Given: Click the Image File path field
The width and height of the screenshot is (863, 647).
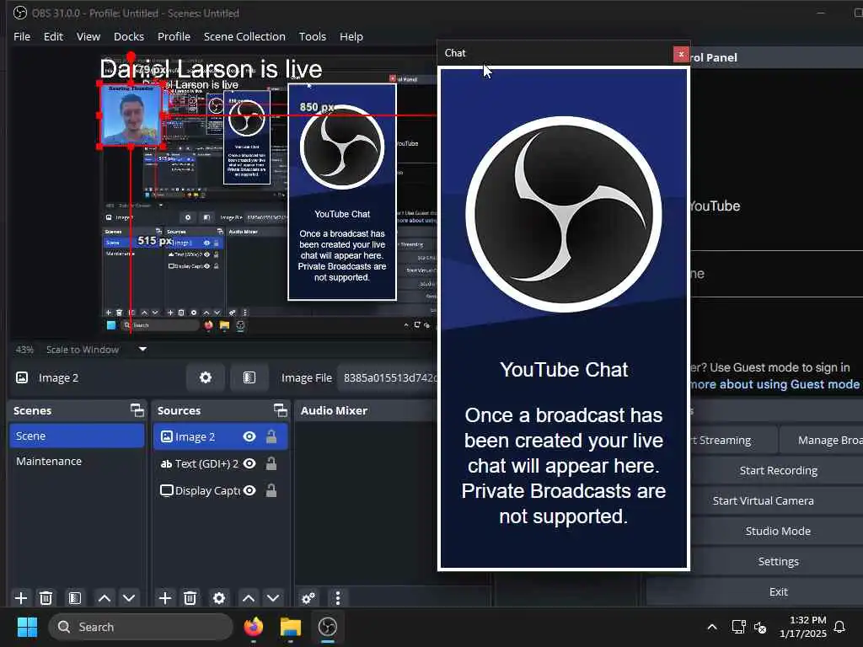Looking at the screenshot, I should coord(388,377).
